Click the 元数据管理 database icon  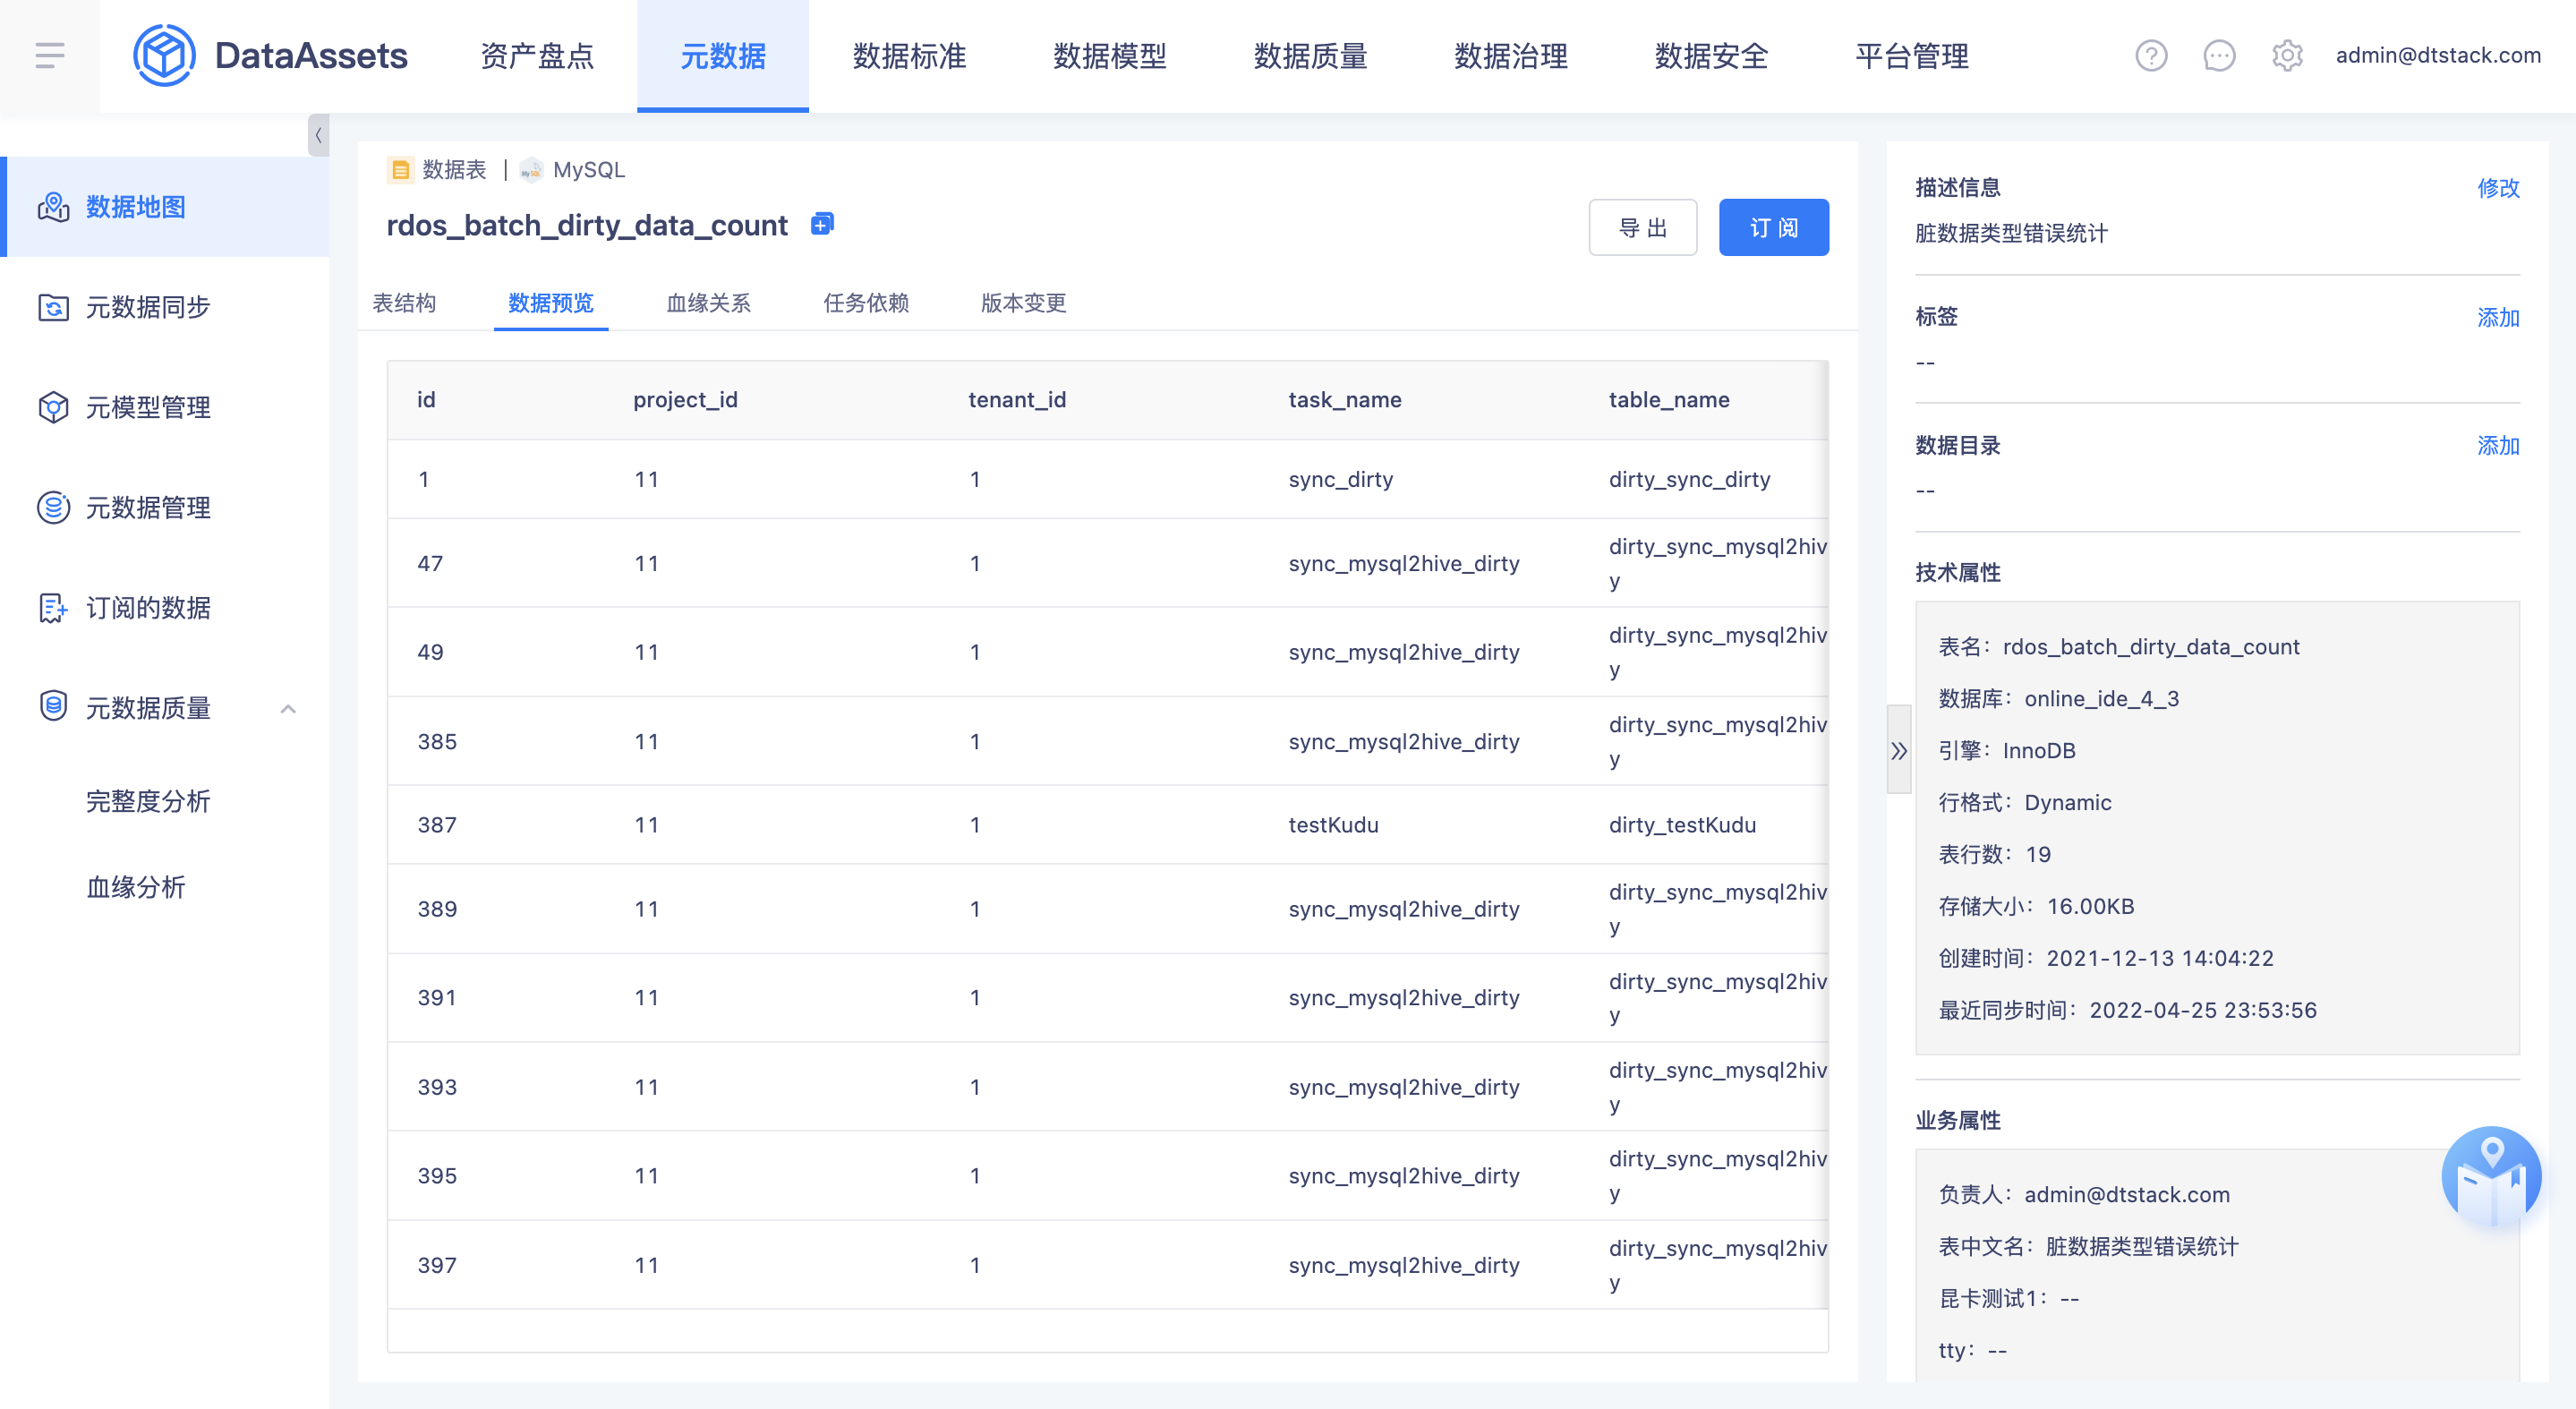(x=53, y=507)
